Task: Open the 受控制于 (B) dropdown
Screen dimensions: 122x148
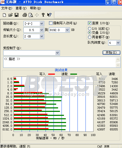Action: tap(58, 53)
